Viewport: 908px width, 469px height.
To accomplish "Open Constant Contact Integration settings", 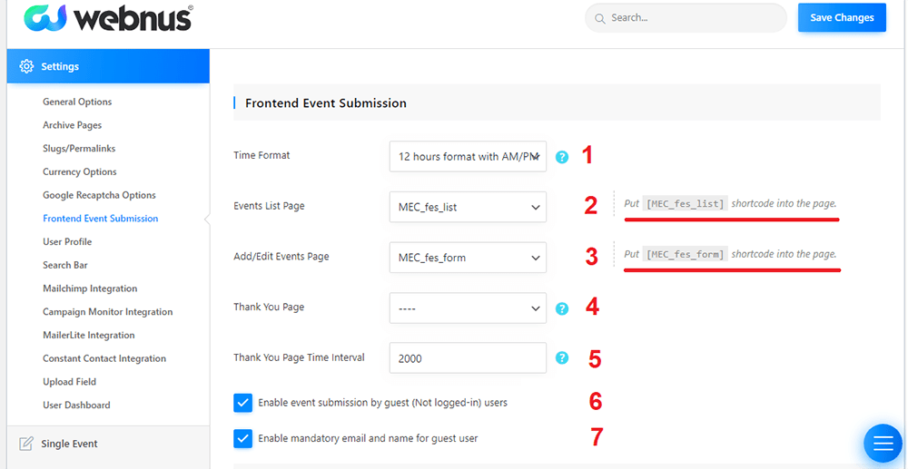I will coord(104,358).
